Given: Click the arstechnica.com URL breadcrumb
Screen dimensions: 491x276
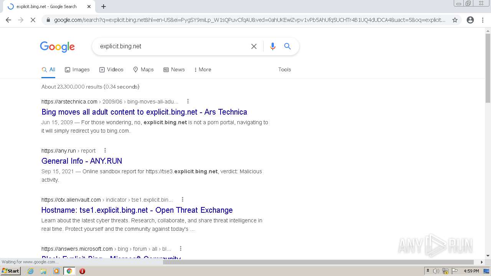Looking at the screenshot, I should [x=110, y=102].
